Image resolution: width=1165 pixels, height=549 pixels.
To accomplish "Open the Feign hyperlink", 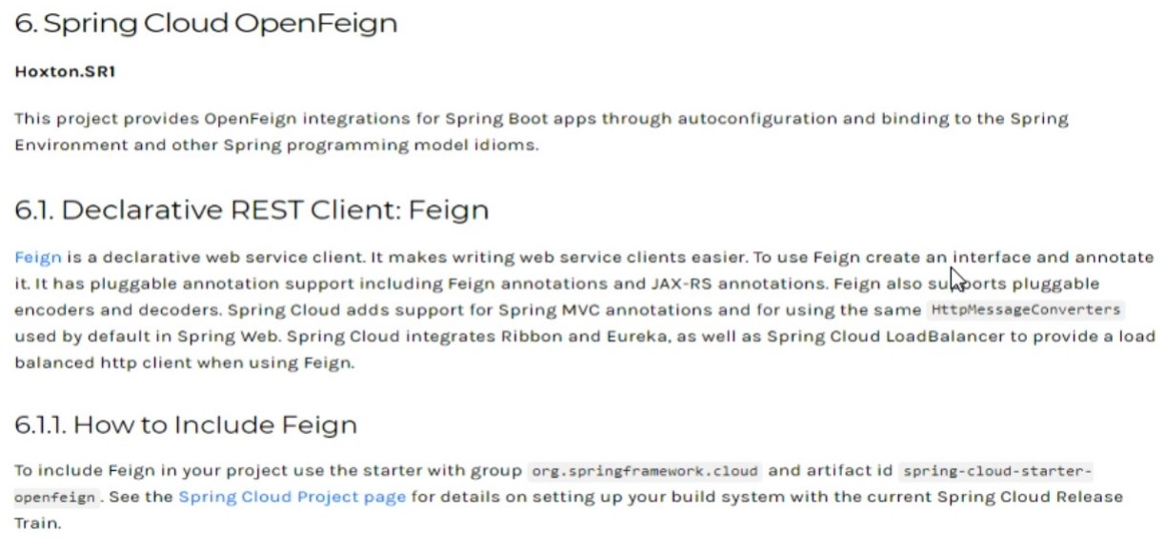I will pyautogui.click(x=38, y=258).
